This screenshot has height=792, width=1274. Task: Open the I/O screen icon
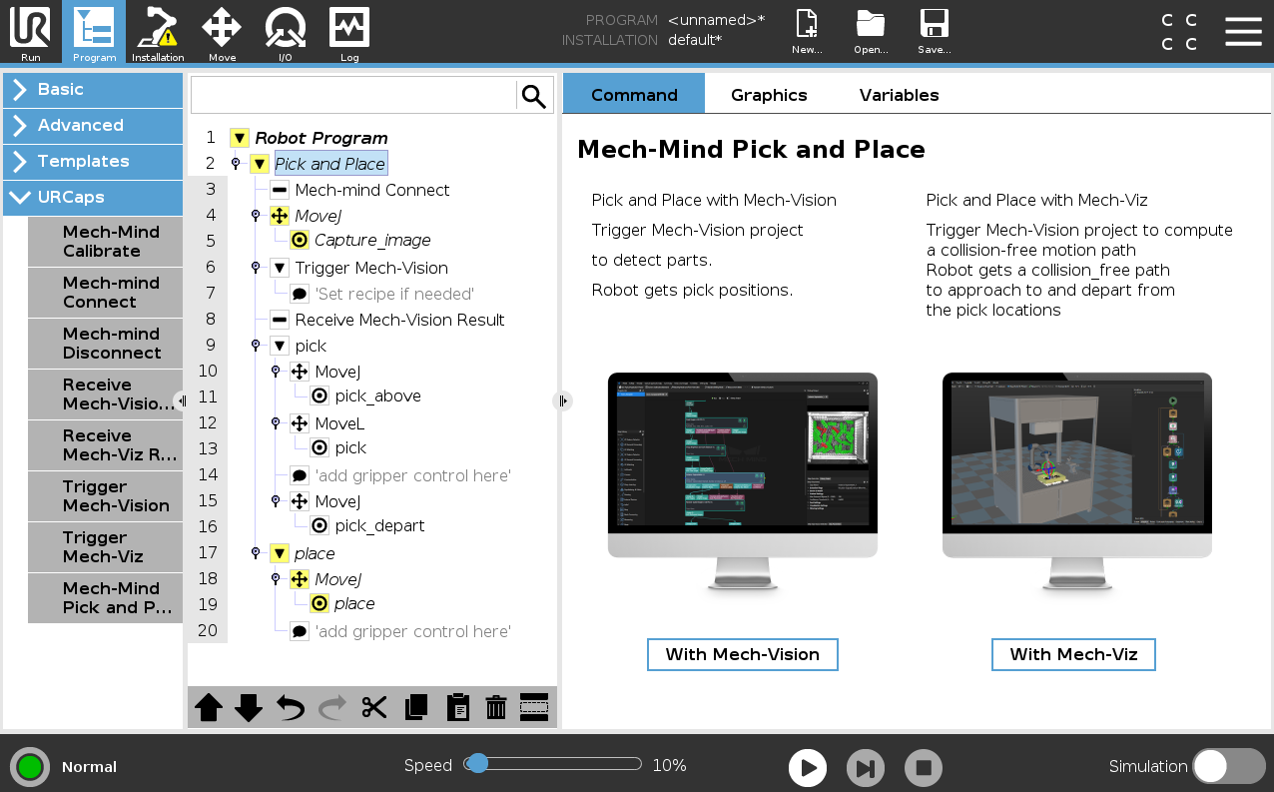286,32
